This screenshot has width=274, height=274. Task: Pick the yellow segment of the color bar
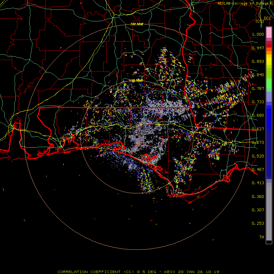(x=269, y=60)
